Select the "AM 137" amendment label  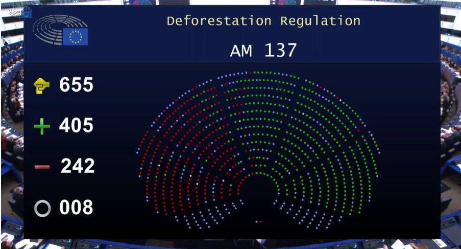[x=263, y=50]
